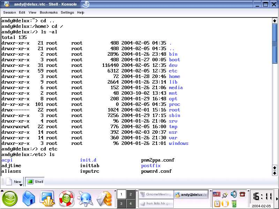This screenshot has height=209, width=279.
Task: Click the New session page icon
Action: [x=9, y=181]
